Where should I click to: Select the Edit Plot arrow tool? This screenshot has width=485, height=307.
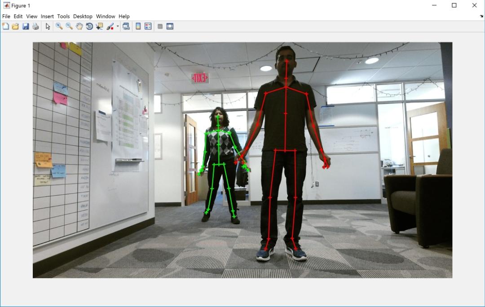[x=48, y=26]
